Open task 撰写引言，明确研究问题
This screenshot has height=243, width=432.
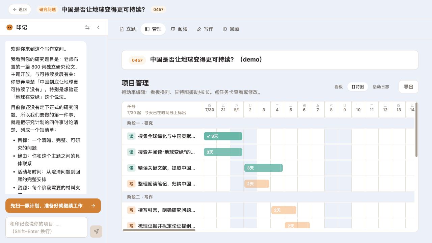coord(166,210)
